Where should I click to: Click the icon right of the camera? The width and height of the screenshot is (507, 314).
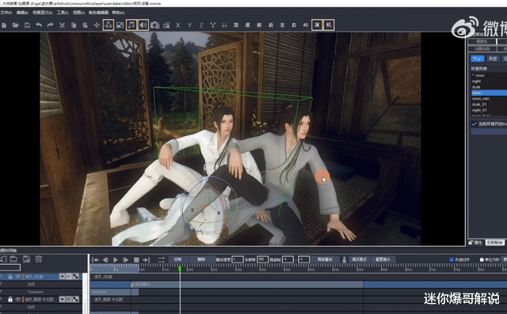click(x=166, y=25)
